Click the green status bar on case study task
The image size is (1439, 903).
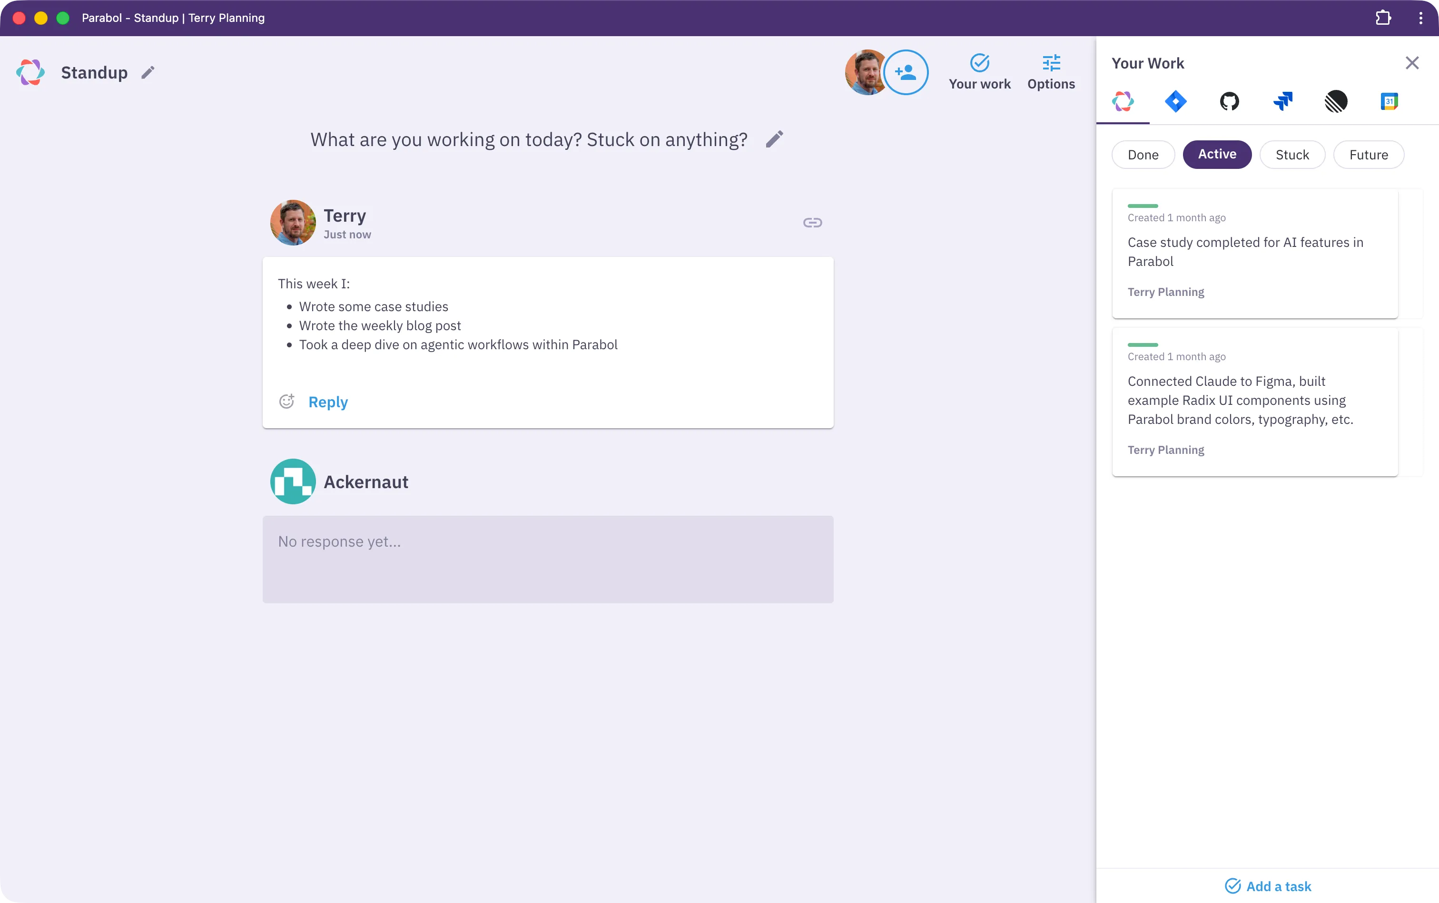click(1142, 206)
